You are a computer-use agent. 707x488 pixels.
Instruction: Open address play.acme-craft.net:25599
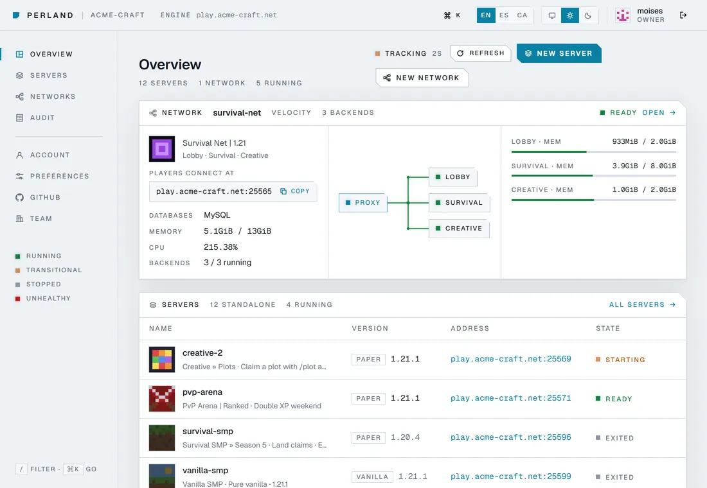tap(511, 476)
